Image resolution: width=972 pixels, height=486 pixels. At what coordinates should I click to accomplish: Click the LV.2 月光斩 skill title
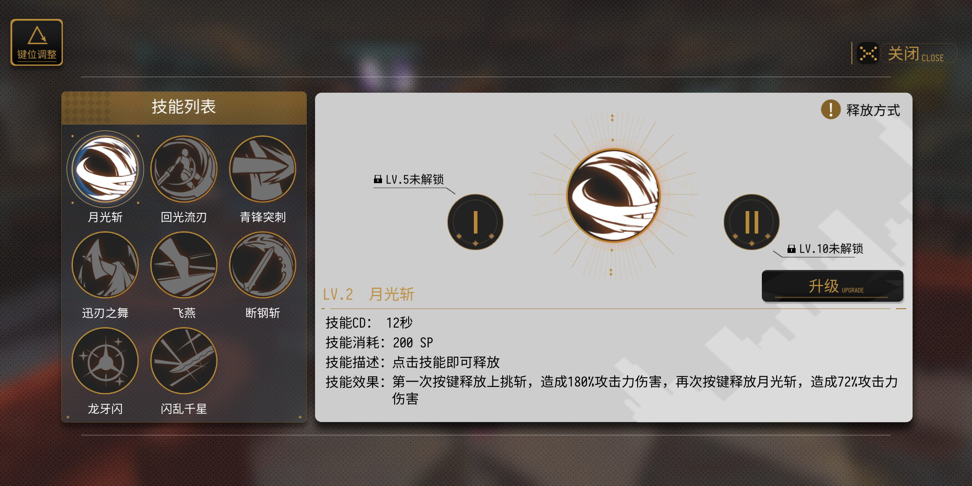[x=369, y=294]
